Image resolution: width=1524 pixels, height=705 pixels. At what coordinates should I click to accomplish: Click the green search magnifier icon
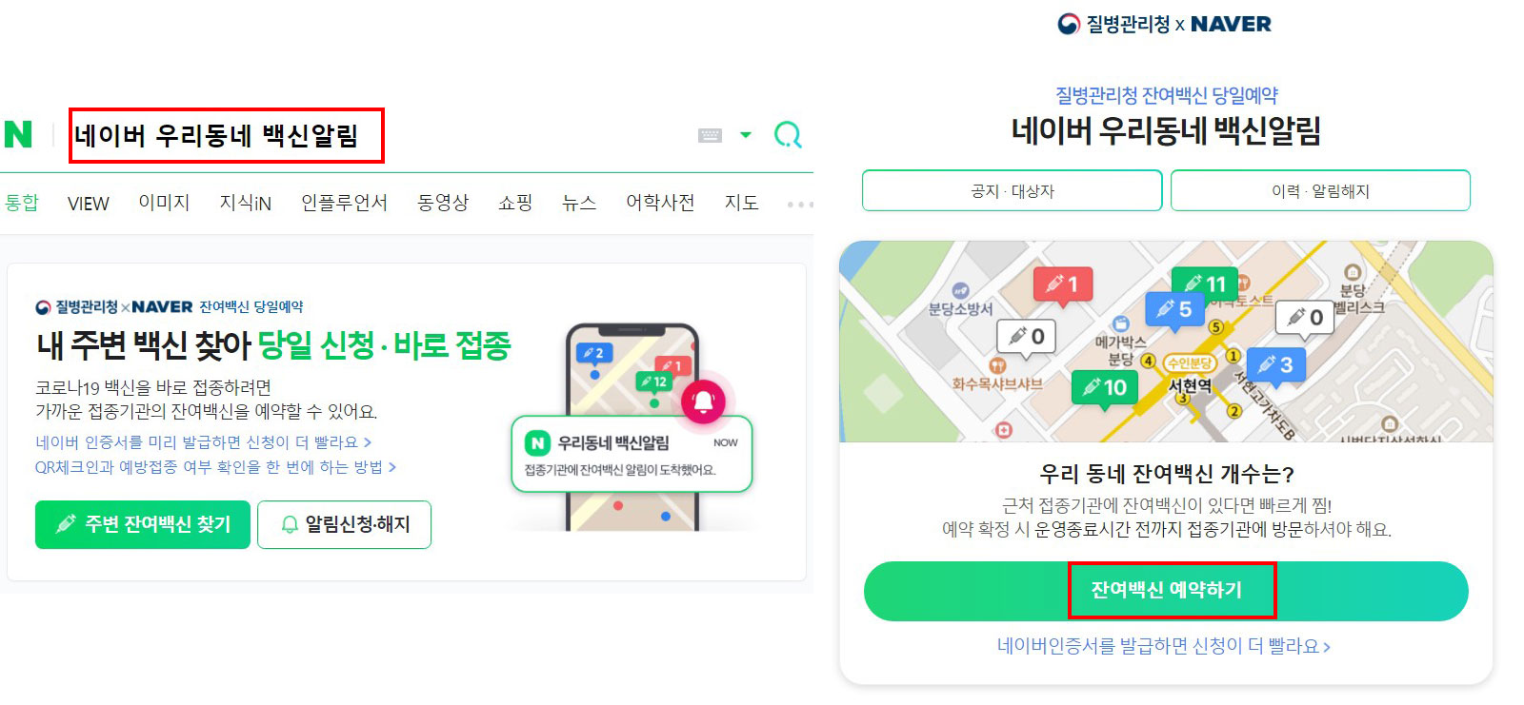788,135
